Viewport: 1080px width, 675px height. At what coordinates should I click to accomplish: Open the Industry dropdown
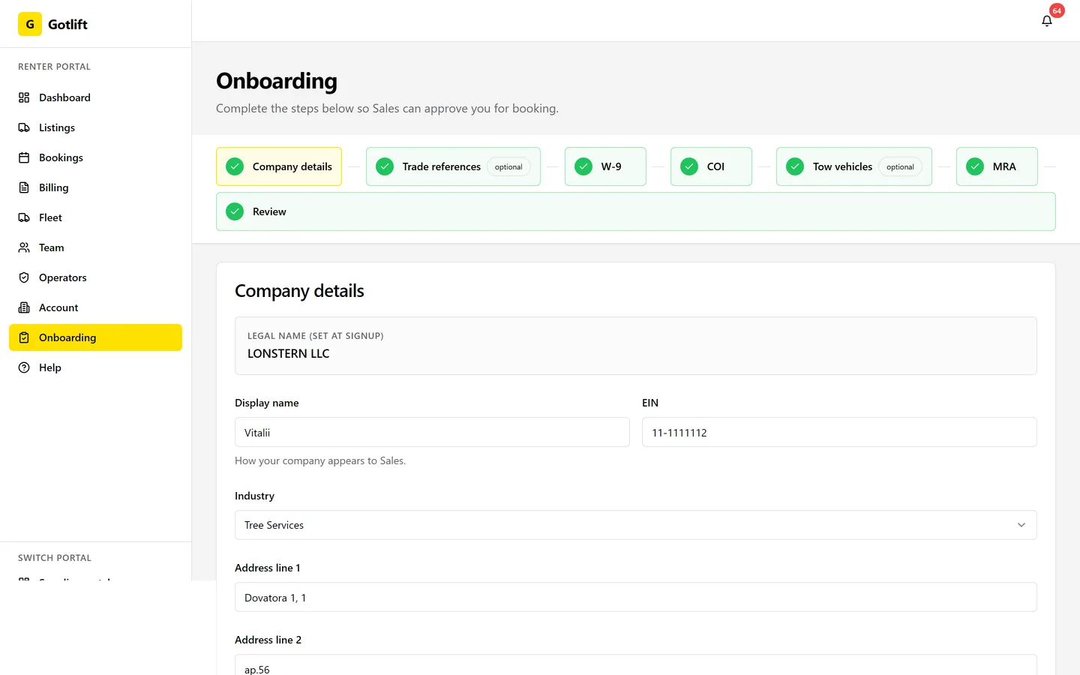[636, 525]
